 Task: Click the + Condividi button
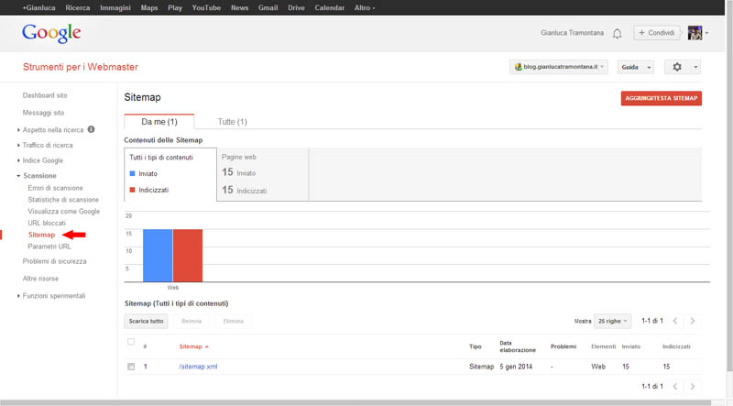pyautogui.click(x=656, y=33)
